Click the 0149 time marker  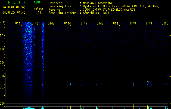149,23
